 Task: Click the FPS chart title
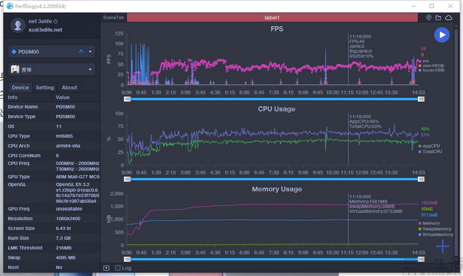277,29
